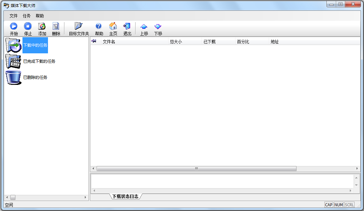Delete the task with the 删除 icon
The width and height of the screenshot is (364, 211).
pyautogui.click(x=56, y=26)
